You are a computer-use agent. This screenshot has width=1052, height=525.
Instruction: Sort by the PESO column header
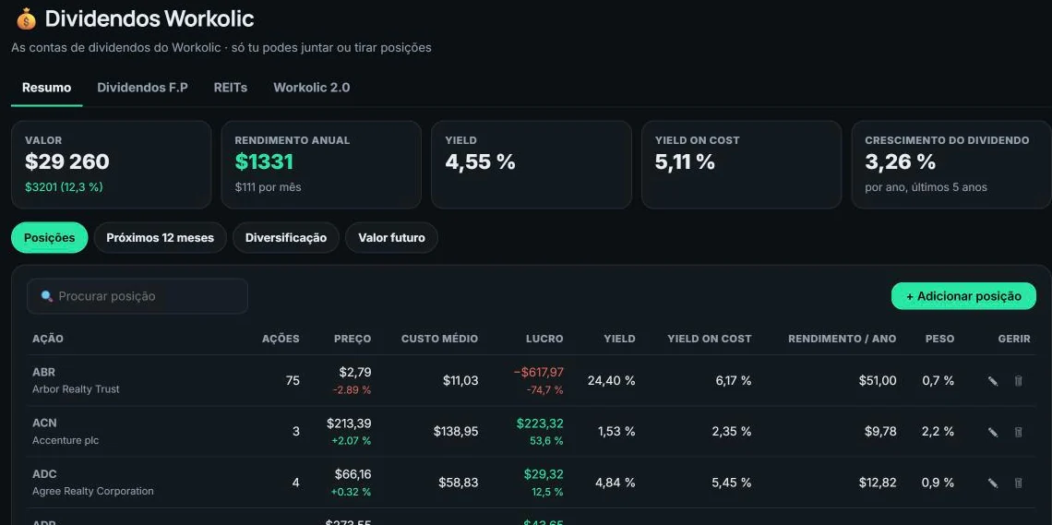pyautogui.click(x=939, y=339)
